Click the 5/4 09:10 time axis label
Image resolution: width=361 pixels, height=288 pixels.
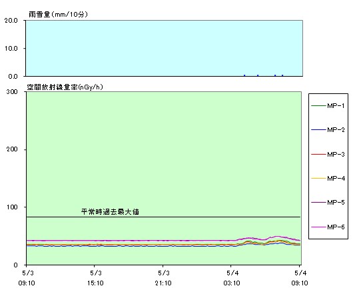(x=300, y=278)
